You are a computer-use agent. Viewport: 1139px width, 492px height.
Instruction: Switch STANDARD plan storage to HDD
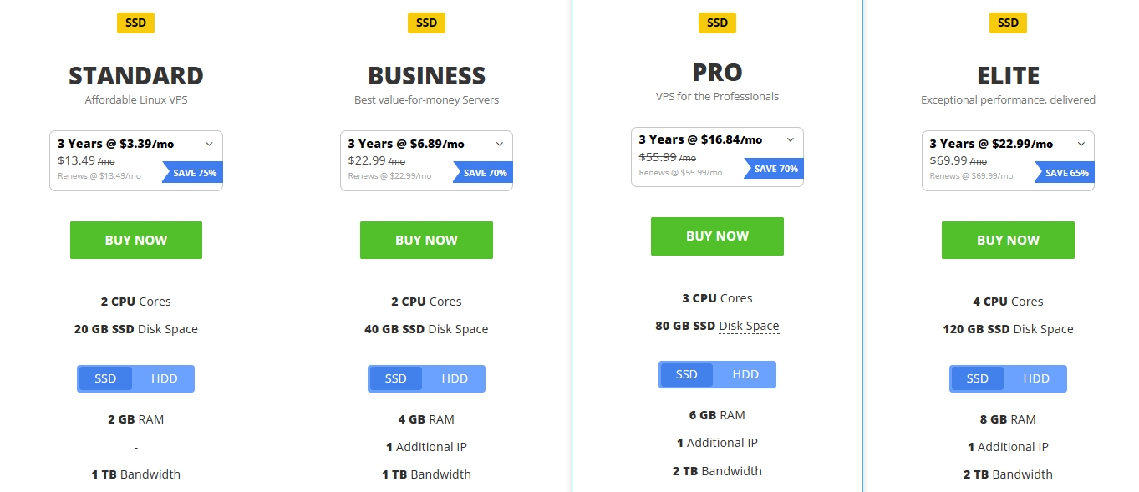(165, 378)
